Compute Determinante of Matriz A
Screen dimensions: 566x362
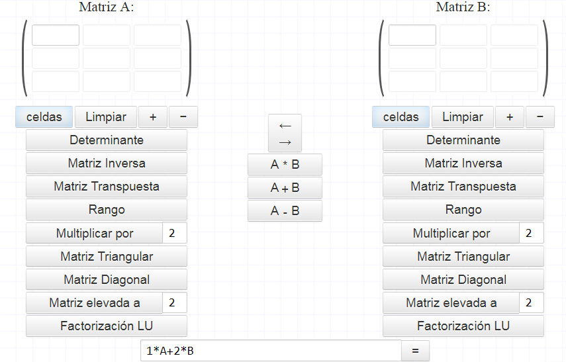(107, 140)
